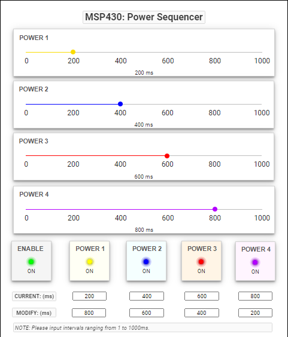Click ON text under the ENABLE LED
Image resolution: width=288 pixels, height=337 pixels.
point(31,271)
